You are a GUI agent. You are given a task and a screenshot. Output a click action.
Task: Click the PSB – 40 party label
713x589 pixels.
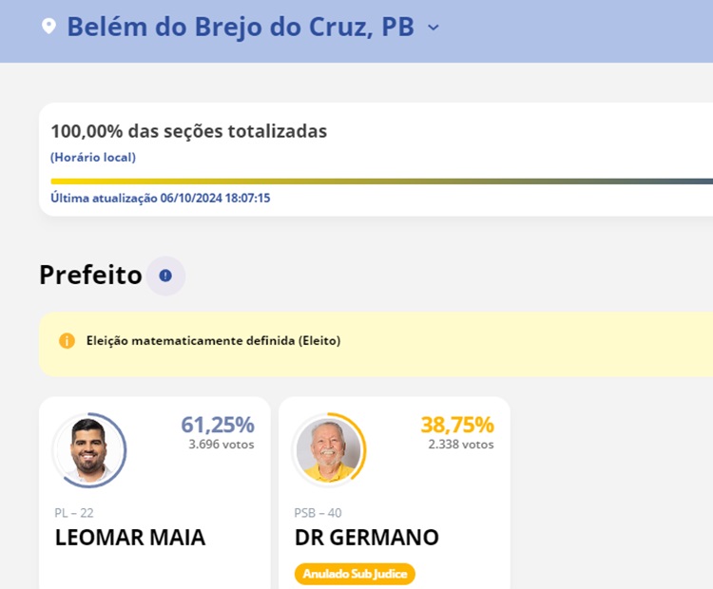click(x=318, y=513)
